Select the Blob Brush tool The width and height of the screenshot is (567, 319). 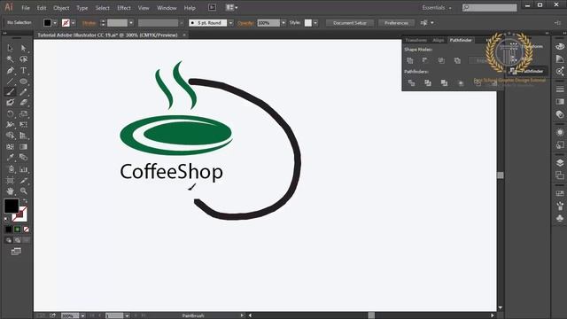point(10,103)
